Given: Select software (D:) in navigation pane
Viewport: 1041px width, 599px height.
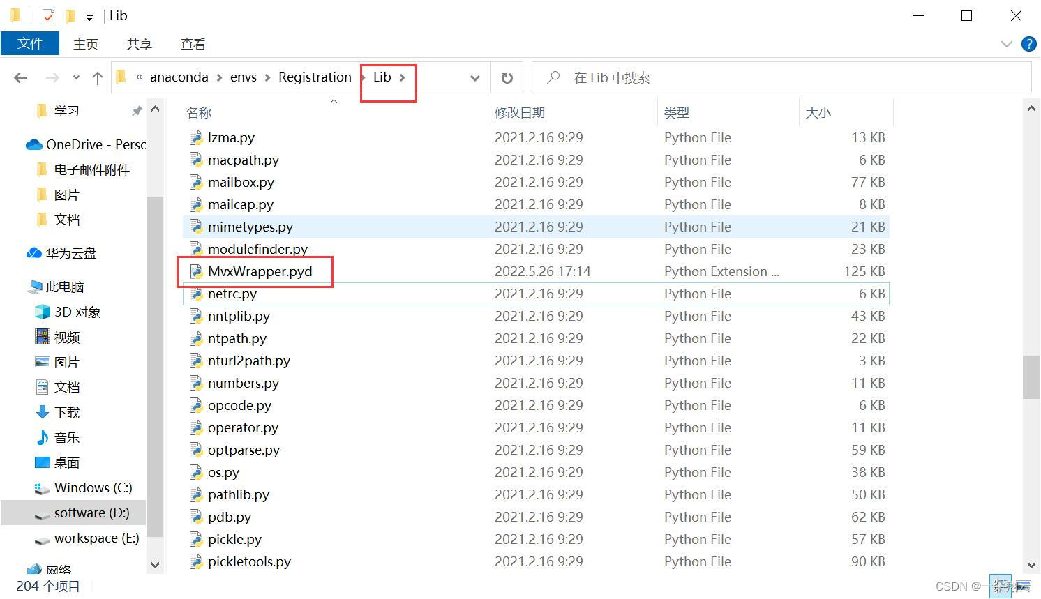Looking at the screenshot, I should [x=92, y=513].
